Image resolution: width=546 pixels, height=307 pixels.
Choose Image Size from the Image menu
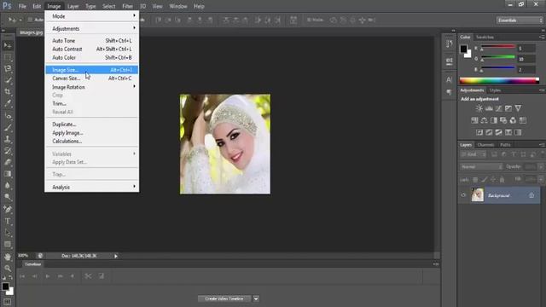(x=92, y=70)
